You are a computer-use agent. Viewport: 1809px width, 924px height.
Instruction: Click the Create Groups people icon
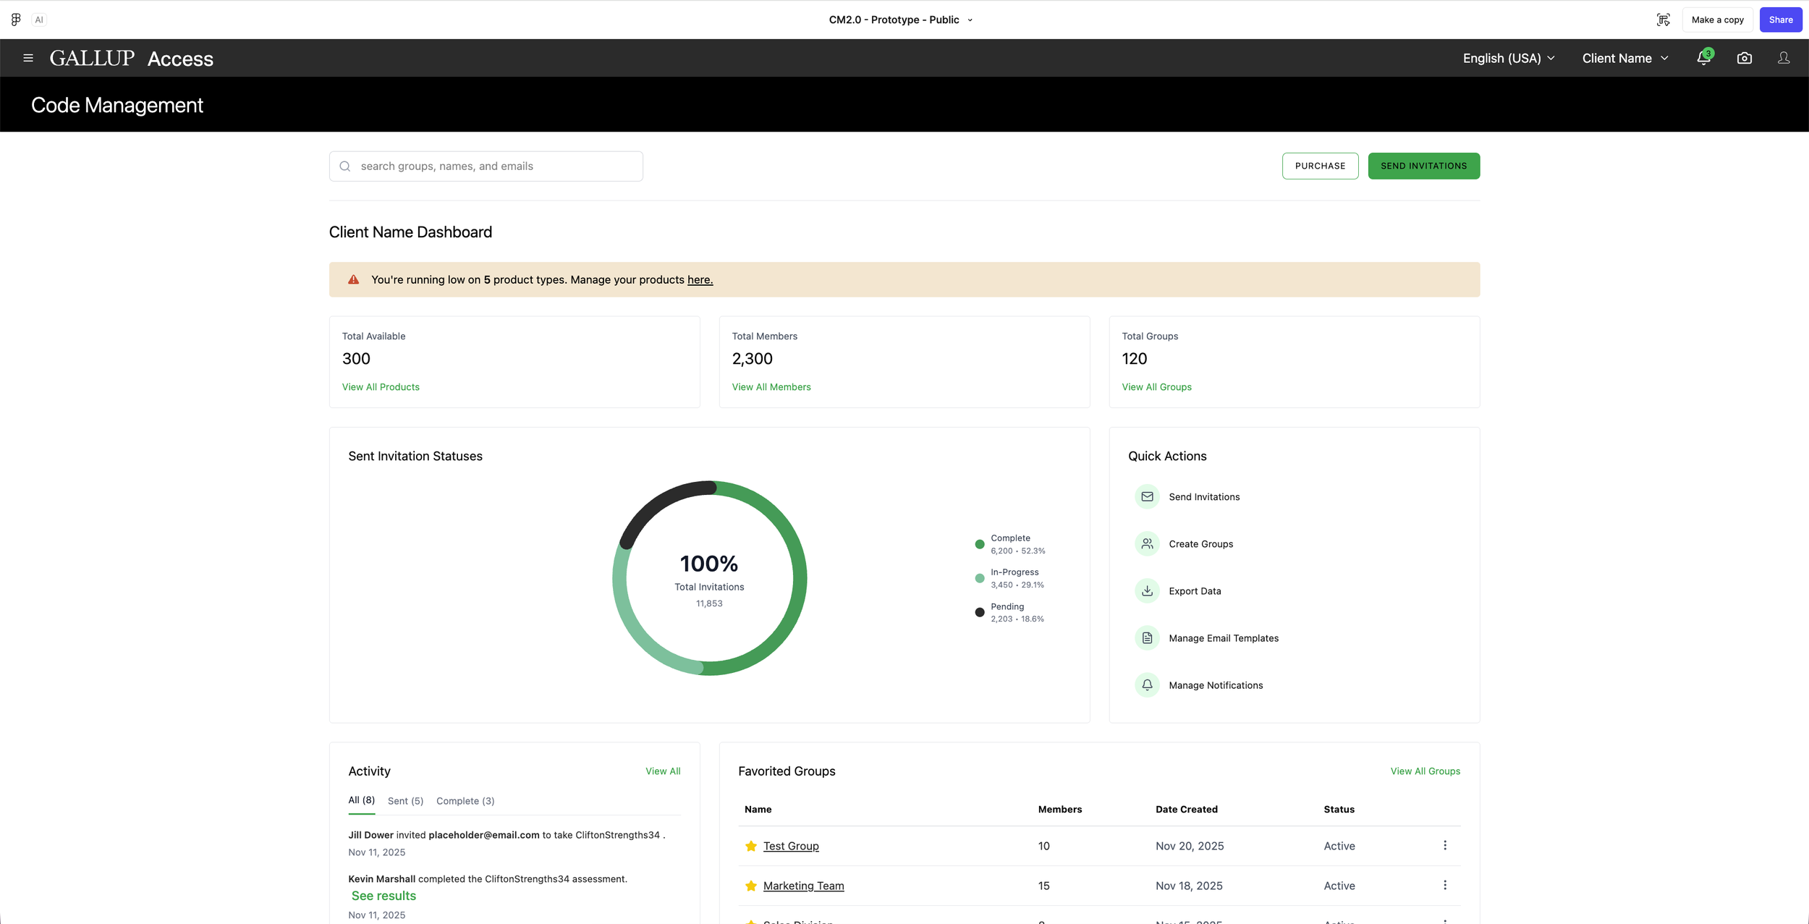1147,544
